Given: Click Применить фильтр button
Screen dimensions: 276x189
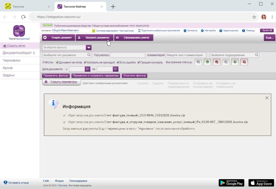Looking at the screenshot, I should (56, 76).
